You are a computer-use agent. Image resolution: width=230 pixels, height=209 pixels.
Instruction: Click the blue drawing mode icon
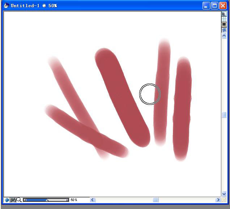tap(7, 200)
